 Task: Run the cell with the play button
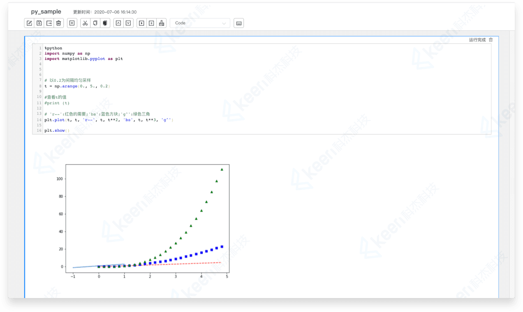click(x=141, y=23)
